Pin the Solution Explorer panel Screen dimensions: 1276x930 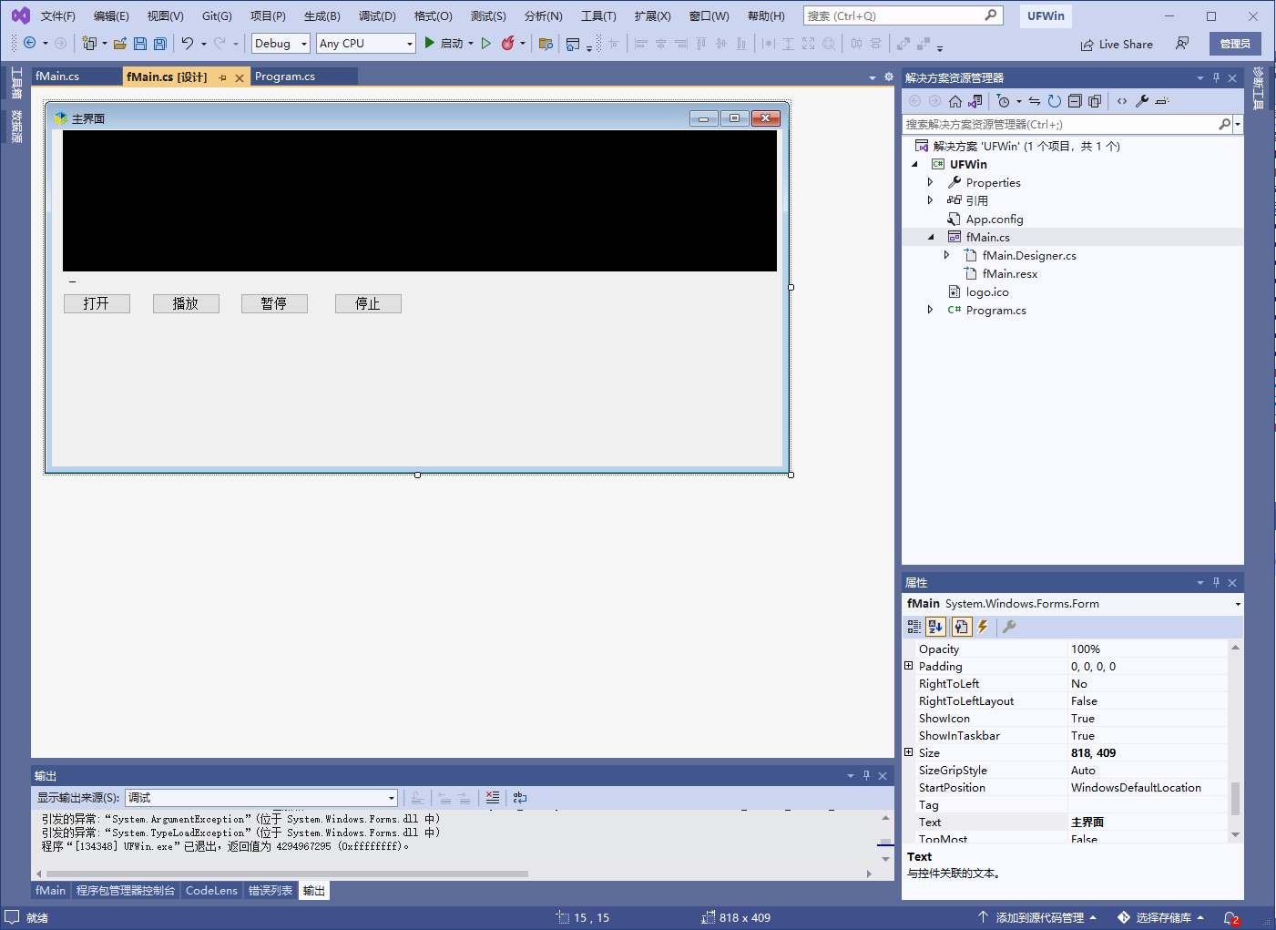[1216, 78]
